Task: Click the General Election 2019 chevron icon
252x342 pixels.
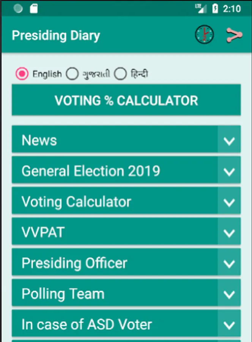Action: pyautogui.click(x=230, y=171)
